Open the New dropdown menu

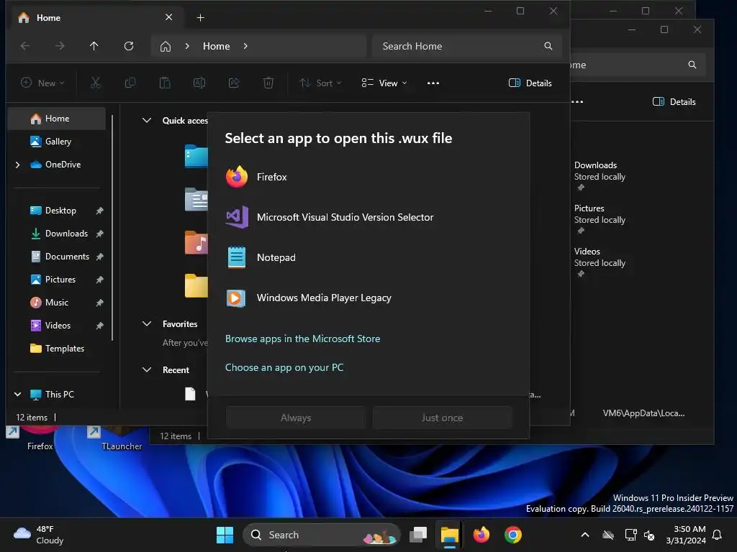[x=42, y=83]
